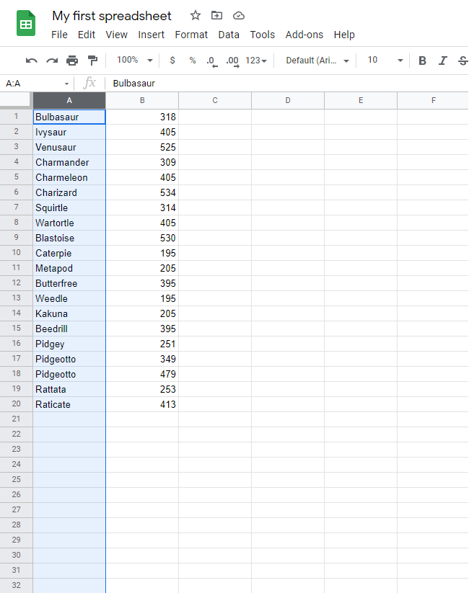Click the Redo arrow icon
The height and width of the screenshot is (593, 469).
coord(52,61)
